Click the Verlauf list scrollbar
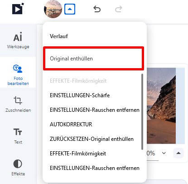 tap(142, 112)
